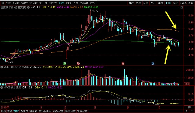Select the MACD基本 template tab

point(45,111)
